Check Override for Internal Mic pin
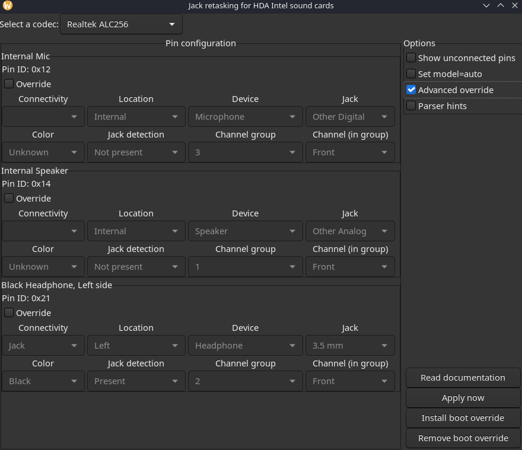 9,84
